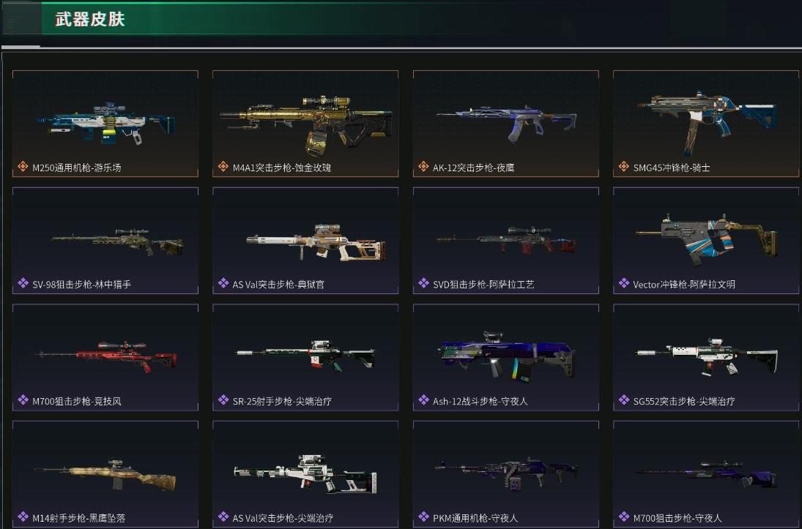This screenshot has width=802, height=529.
Task: Click the orange rarity icon beside M4A1突击步枪-蚀金玫瑰
Action: tap(223, 167)
